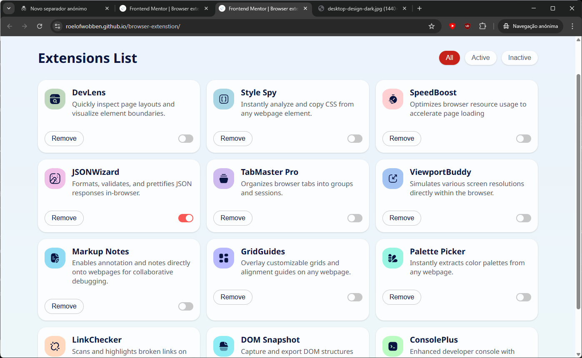Remove the GridGuides extension
Image resolution: width=582 pixels, height=358 pixels.
click(233, 297)
